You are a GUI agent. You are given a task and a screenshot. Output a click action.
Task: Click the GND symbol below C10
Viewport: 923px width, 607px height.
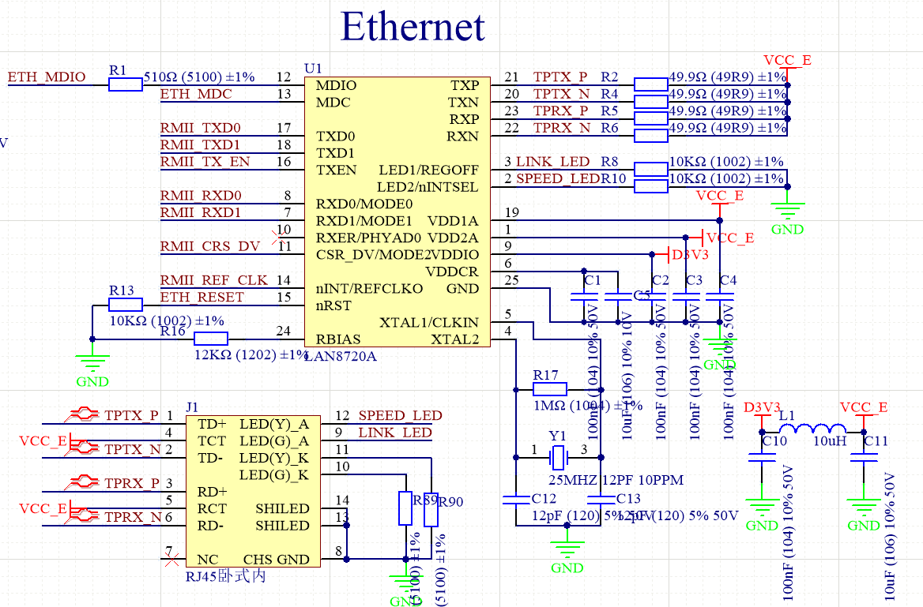coord(762,507)
